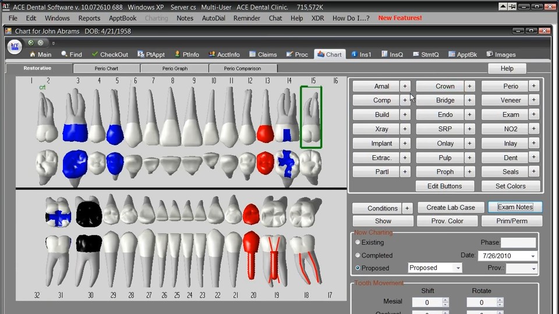
Task: Open the quick access toolbar dropdown arrow
Action: pos(54,43)
